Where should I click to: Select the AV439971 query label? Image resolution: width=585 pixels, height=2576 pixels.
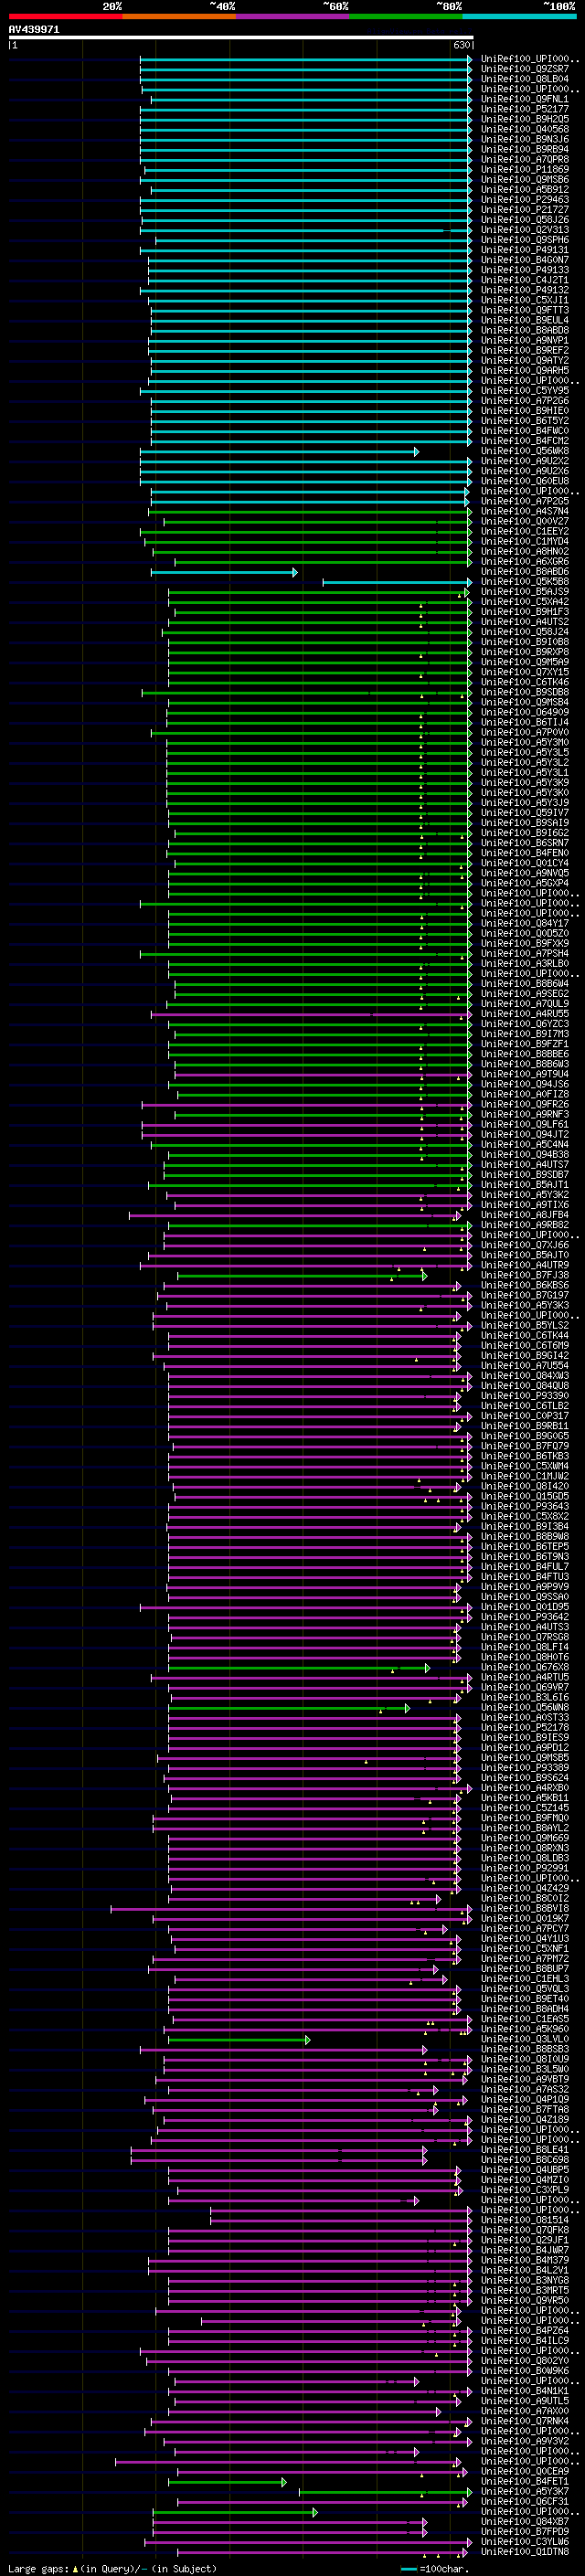pos(34,30)
